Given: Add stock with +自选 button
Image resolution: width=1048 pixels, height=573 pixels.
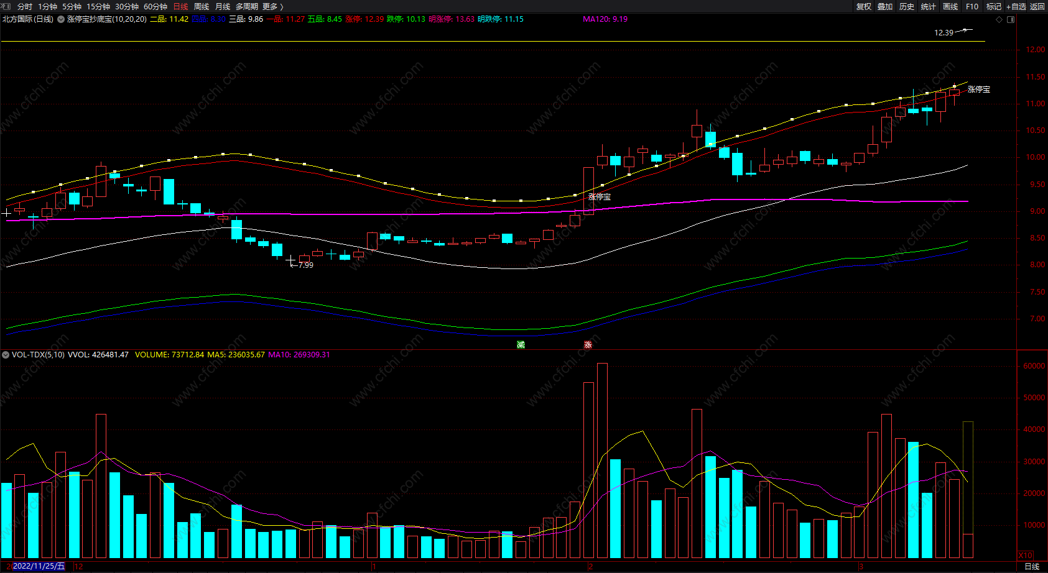Looking at the screenshot, I should tap(1016, 6).
